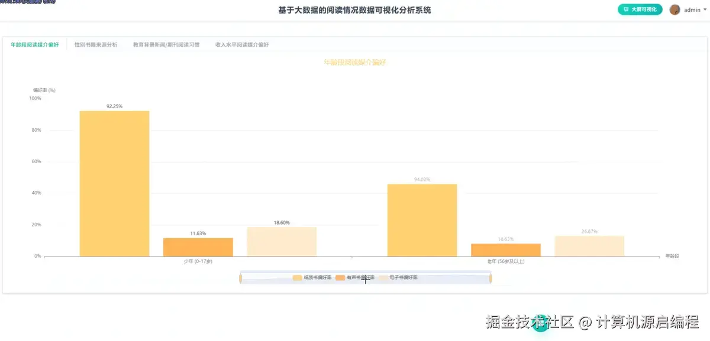The width and height of the screenshot is (710, 341).
Task: Click the 100% y-axis tick label
Action: click(x=35, y=98)
